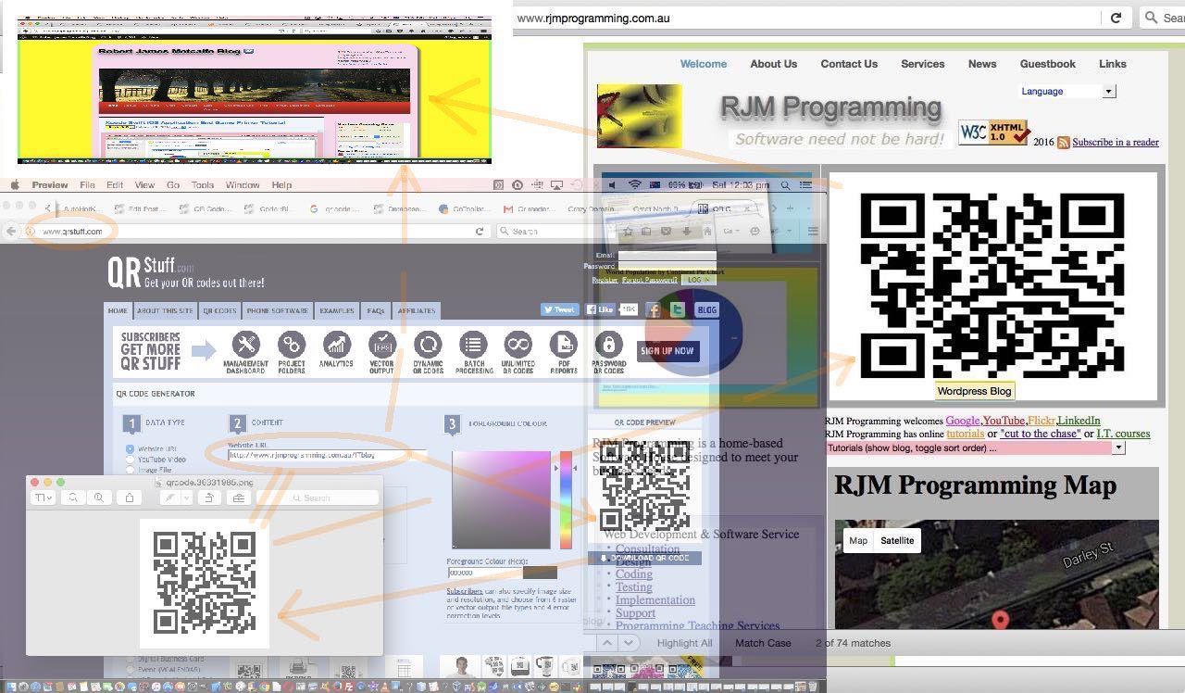Viewport: 1185px width, 693px height.
Task: Click the QRStuff Facebook square icon
Action: tap(654, 310)
